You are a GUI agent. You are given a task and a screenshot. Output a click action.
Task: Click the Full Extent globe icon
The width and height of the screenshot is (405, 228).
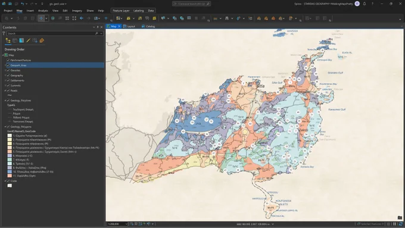point(53,18)
